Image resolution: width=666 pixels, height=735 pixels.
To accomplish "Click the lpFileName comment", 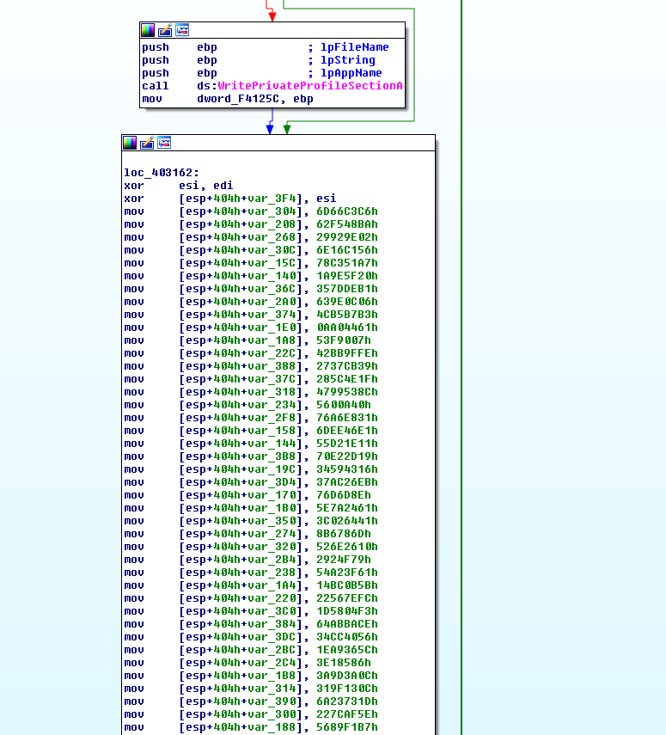I will tap(354, 47).
